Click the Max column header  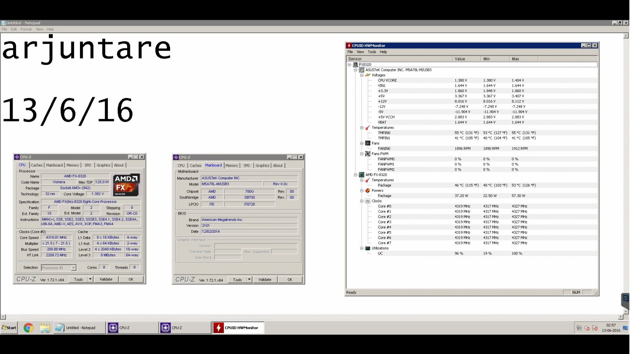(x=524, y=59)
